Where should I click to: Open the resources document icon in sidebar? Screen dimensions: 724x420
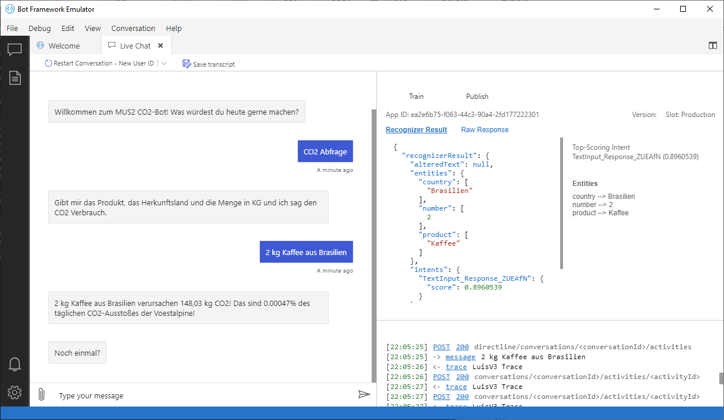[x=15, y=77]
